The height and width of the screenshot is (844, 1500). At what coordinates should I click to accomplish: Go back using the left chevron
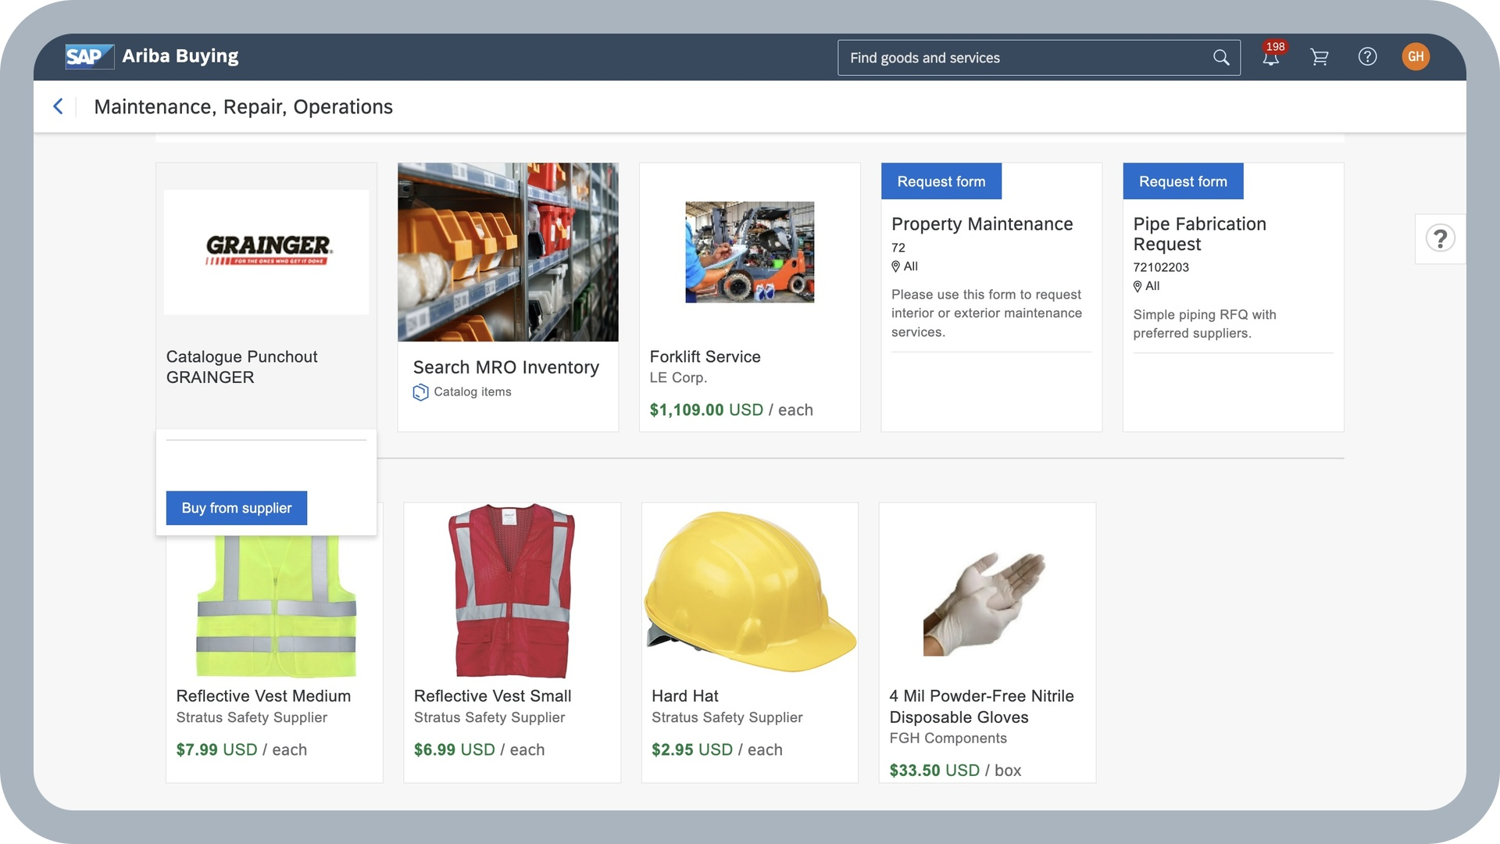pyautogui.click(x=58, y=106)
